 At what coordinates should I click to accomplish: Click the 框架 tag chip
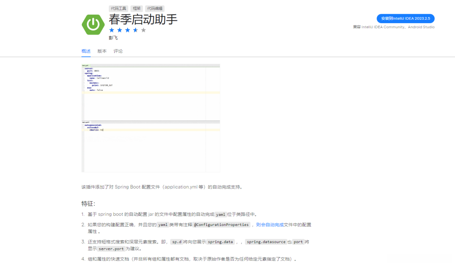136,8
